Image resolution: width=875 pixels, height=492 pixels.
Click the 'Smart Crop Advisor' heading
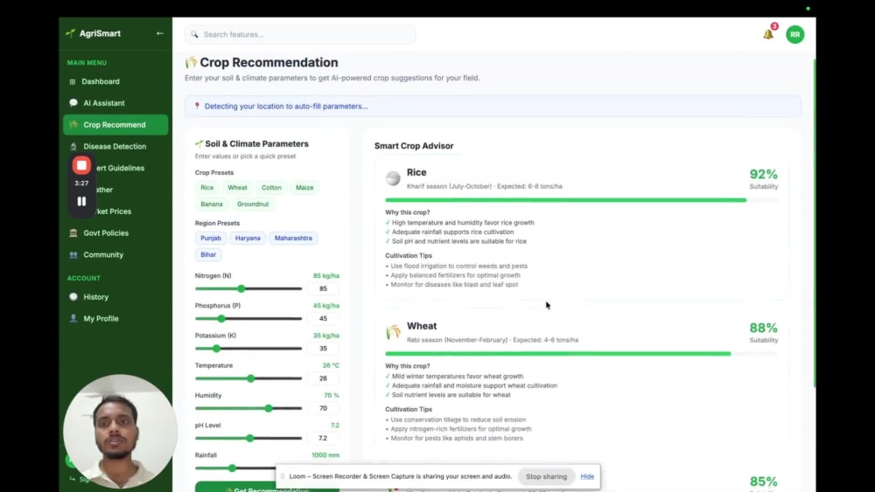click(414, 146)
